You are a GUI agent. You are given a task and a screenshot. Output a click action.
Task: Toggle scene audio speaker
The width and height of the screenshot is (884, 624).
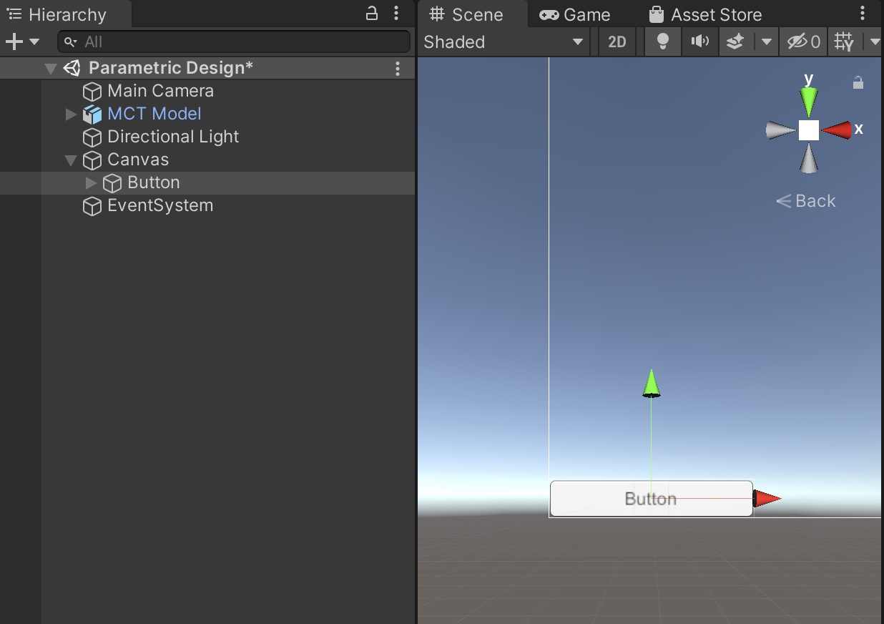pyautogui.click(x=699, y=42)
